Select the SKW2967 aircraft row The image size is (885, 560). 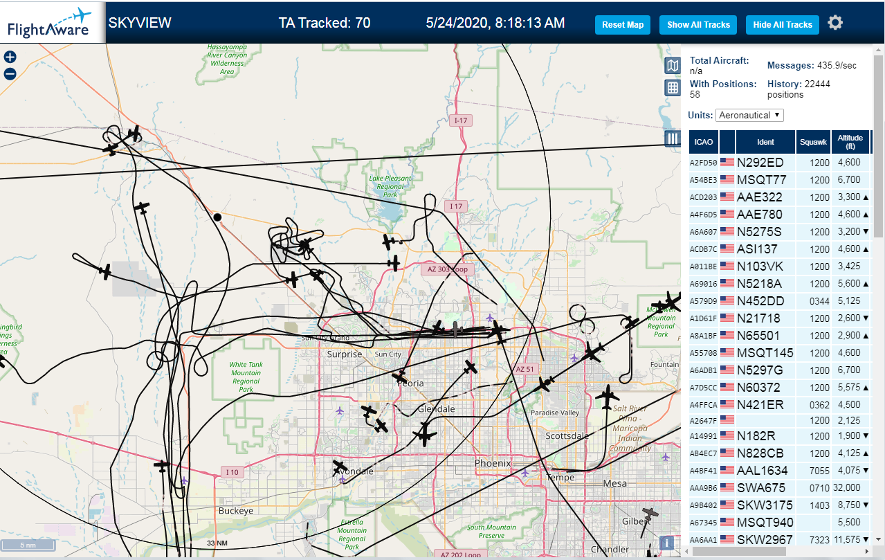780,539
